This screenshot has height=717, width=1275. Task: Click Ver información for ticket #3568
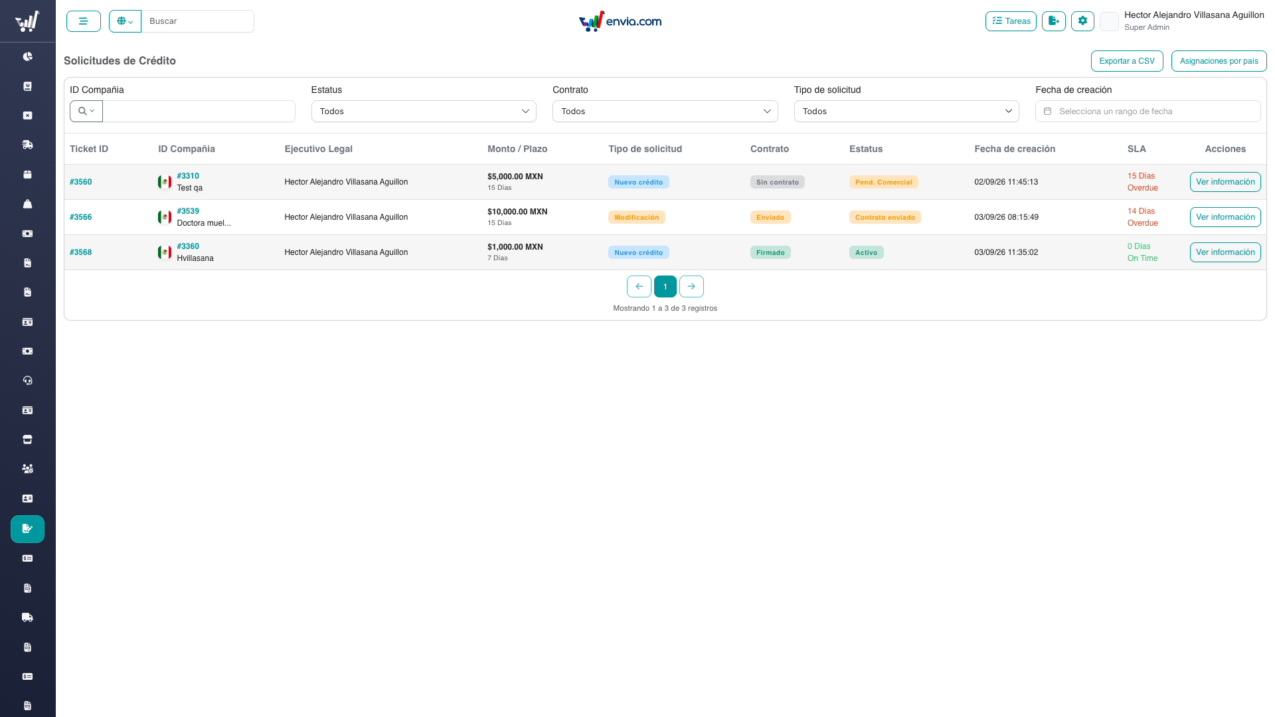point(1225,252)
